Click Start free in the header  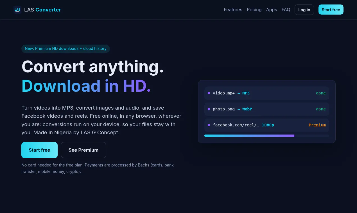(331, 10)
